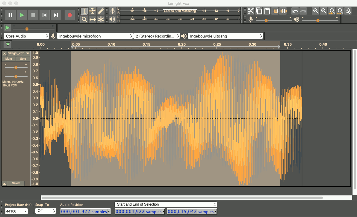Image resolution: width=357 pixels, height=217 pixels.
Task: Open the Core Audio host dropdown
Action: click(26, 36)
